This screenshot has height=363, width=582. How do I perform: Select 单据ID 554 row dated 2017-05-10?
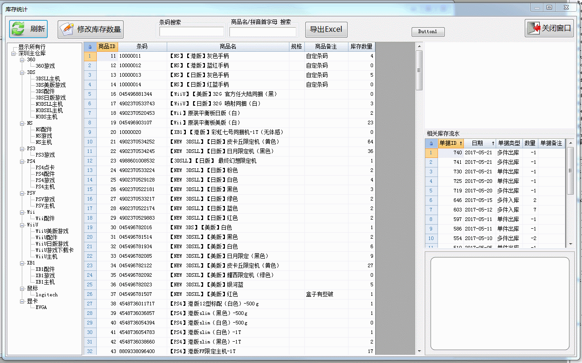pyautogui.click(x=495, y=239)
